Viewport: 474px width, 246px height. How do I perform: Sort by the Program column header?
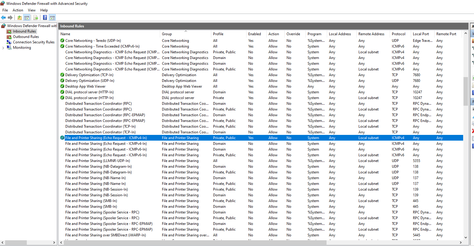(316, 34)
